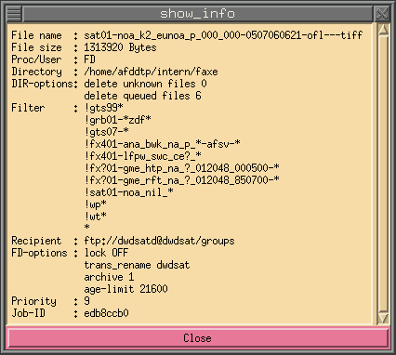Click the scrollbar up arrow

(x=383, y=30)
